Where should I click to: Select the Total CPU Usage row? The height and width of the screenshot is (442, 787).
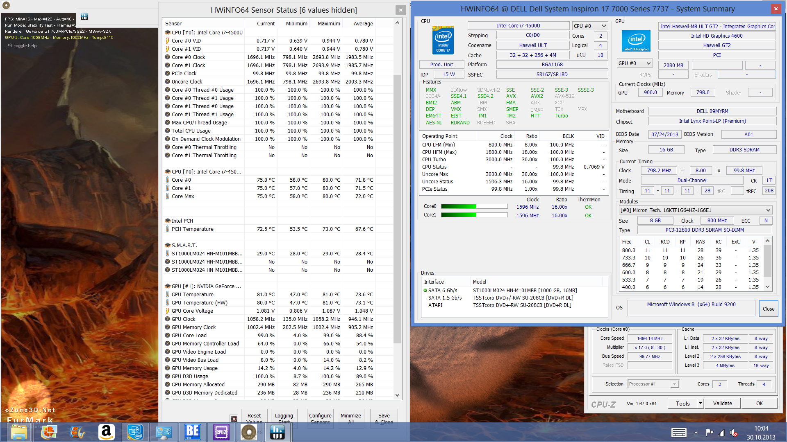click(x=269, y=131)
